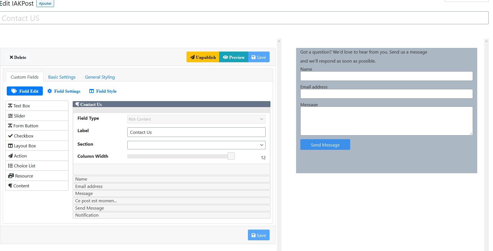Click the columns icon beside Field Style

click(x=92, y=91)
